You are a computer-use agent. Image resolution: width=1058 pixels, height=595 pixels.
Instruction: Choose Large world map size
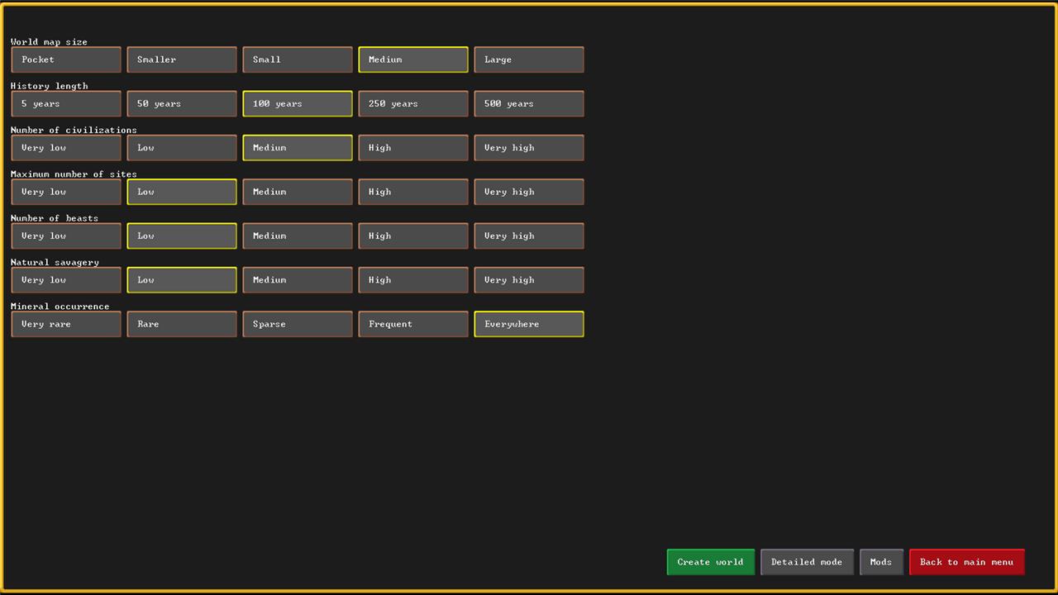529,59
